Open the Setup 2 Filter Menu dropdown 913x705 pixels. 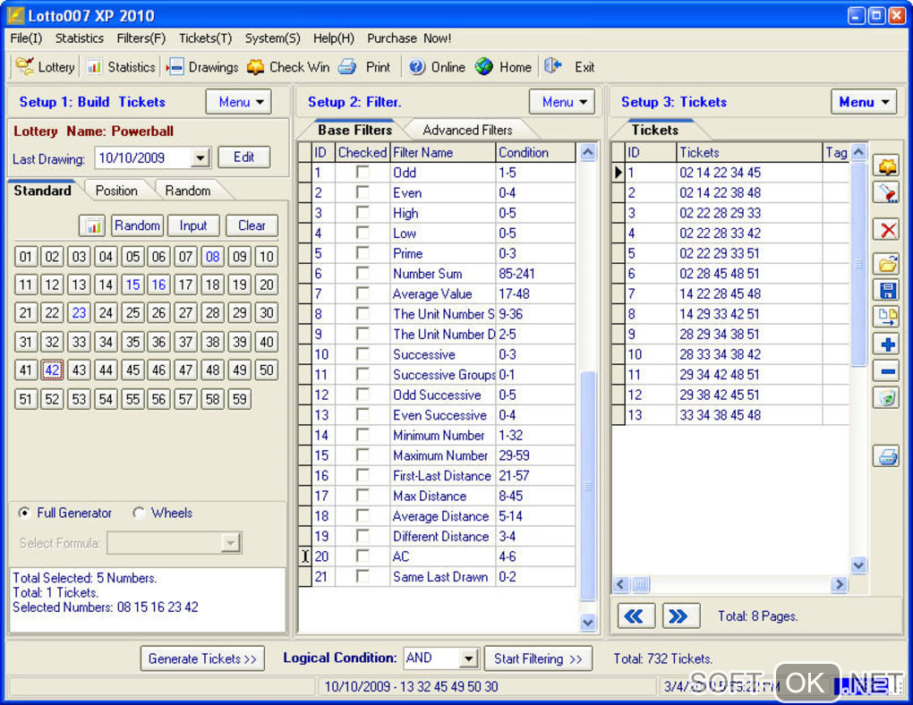point(562,102)
